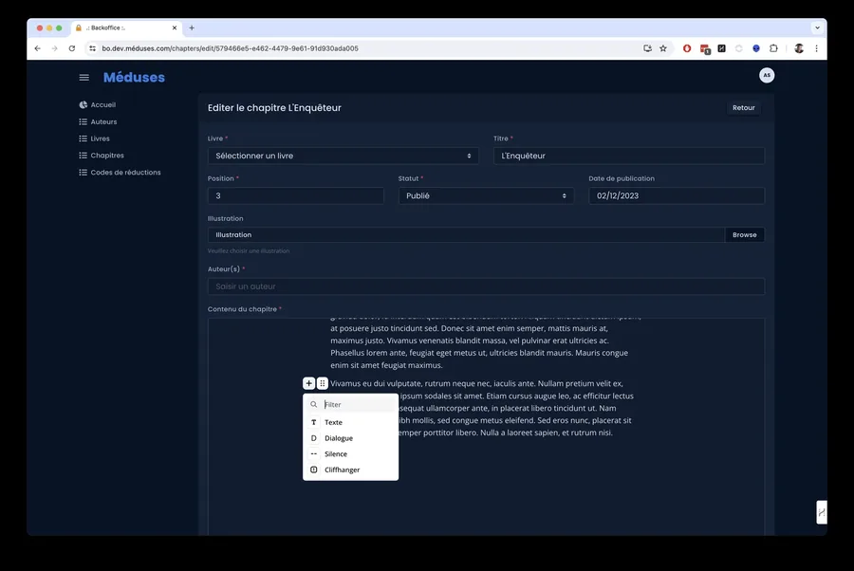Reload the page in the browser
This screenshot has width=854, height=571.
coord(72,48)
